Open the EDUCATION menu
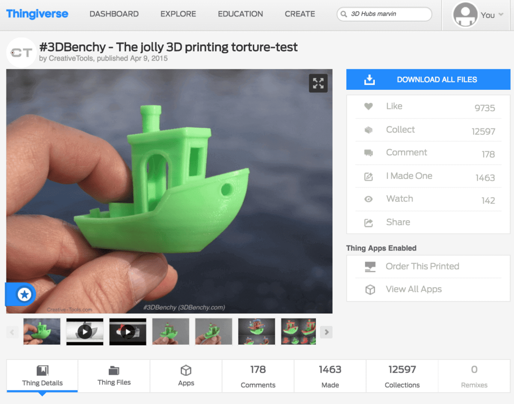Image resolution: width=514 pixels, height=404 pixels. point(240,14)
